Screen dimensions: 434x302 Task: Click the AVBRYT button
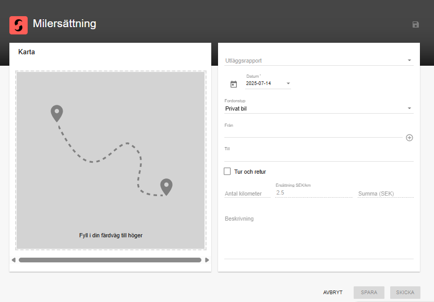(x=333, y=292)
